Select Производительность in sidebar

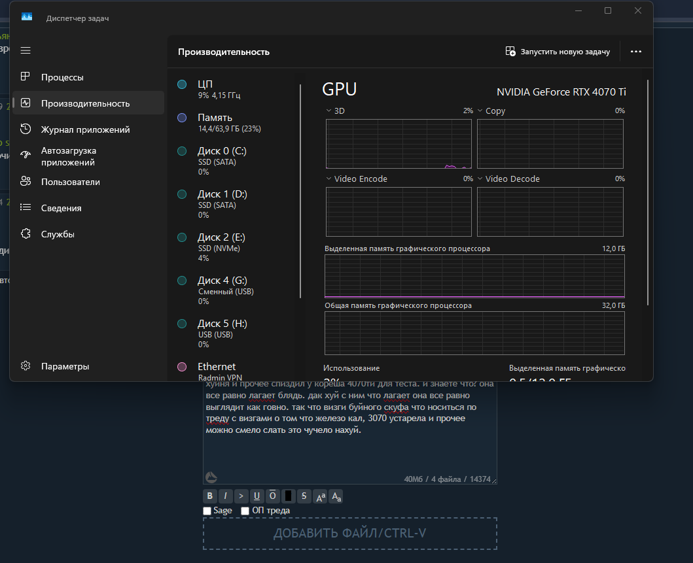pyautogui.click(x=88, y=103)
